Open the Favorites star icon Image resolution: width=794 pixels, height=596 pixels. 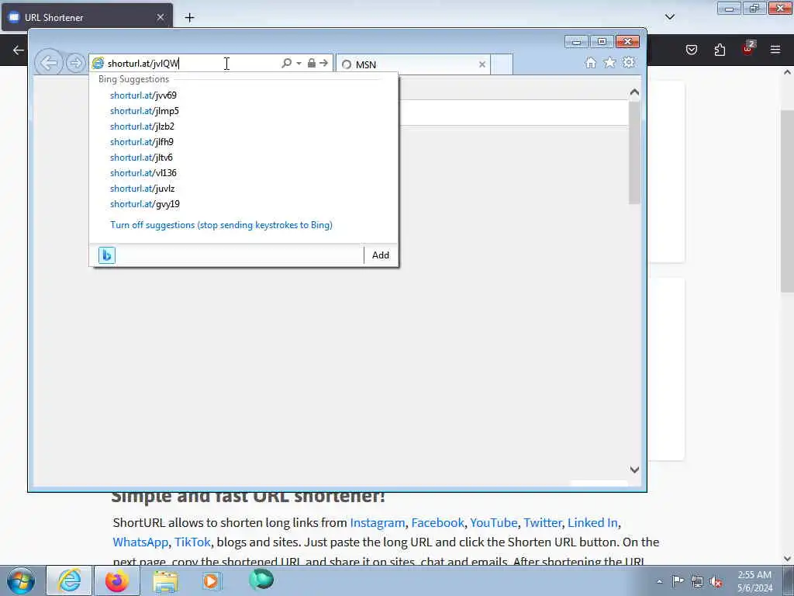609,62
